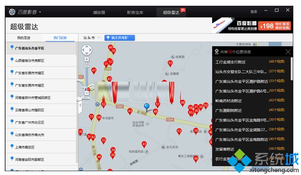Image resolution: width=301 pixels, height=175 pixels.
Task: Zoom in with the map plus button
Action: [x=87, y=59]
